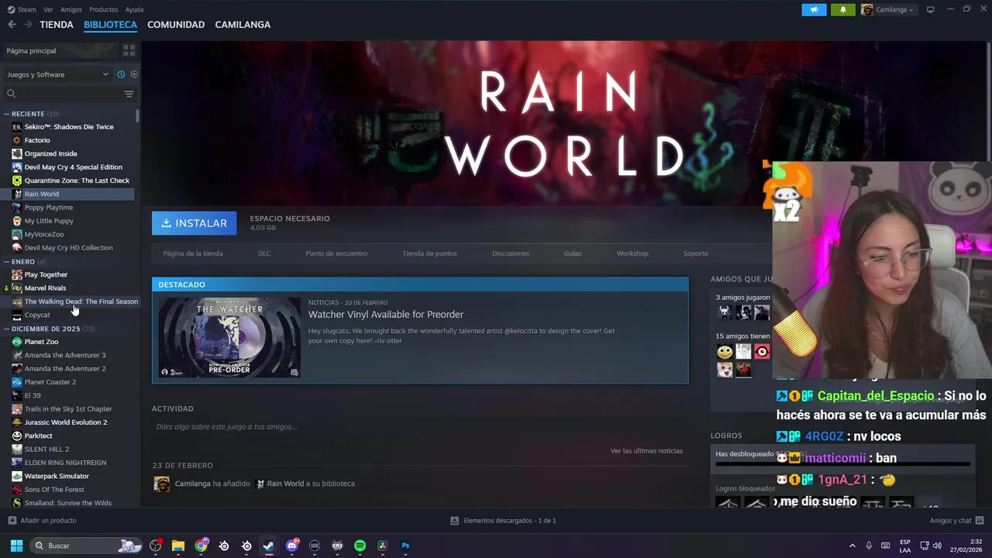The width and height of the screenshot is (992, 558).
Task: Toggle show ready-to-play games filter
Action: 134,74
